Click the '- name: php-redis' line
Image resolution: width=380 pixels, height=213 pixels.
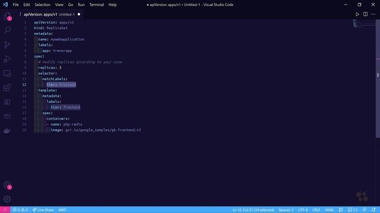click(x=64, y=124)
